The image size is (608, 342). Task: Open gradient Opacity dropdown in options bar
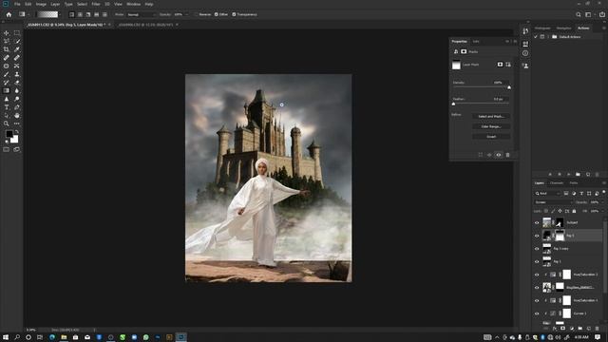point(186,14)
